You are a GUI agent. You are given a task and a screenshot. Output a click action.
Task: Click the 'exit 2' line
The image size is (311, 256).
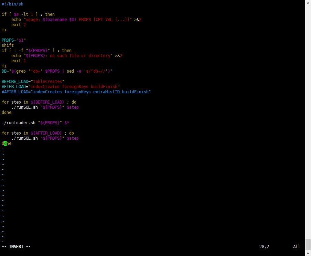pos(19,25)
